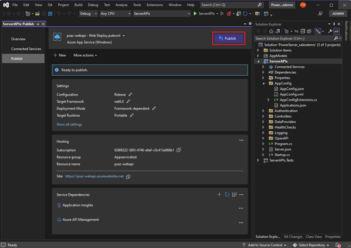Viewport: 351px width, 248px height.
Task: Open the More actions dropdown
Action: pyautogui.click(x=85, y=55)
